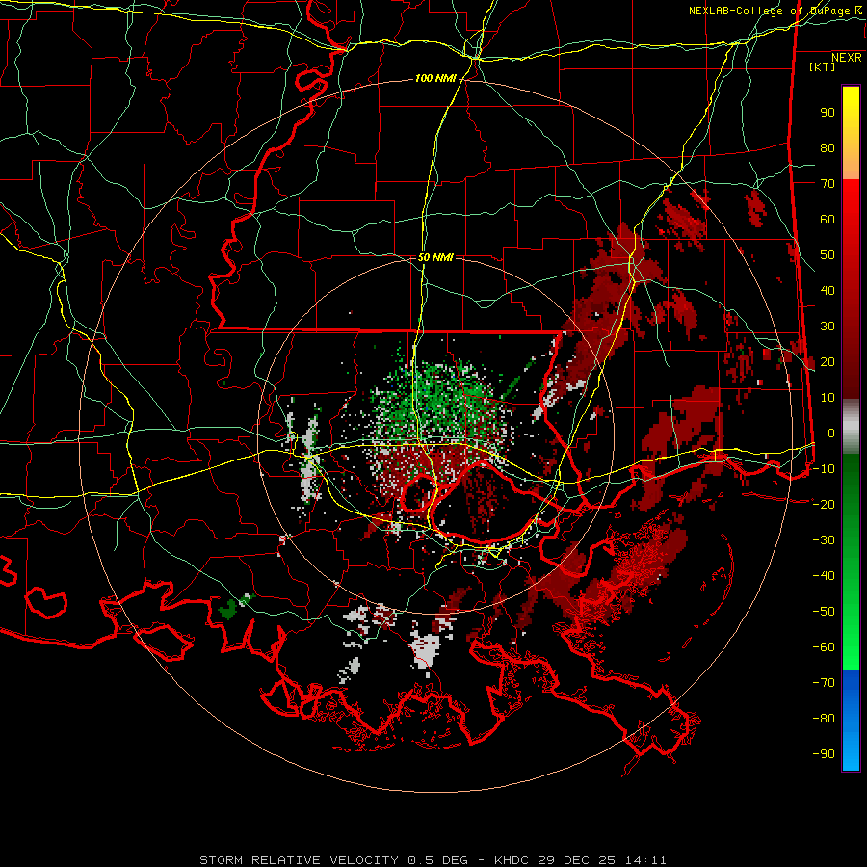Click the positive "70" scale value

tap(828, 184)
